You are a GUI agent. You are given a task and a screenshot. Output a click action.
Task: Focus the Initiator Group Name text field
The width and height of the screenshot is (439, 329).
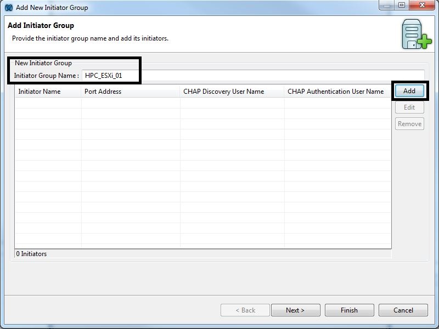click(x=252, y=76)
